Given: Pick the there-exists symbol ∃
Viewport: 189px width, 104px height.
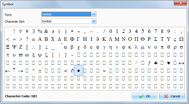Looking at the screenshot, I should 34,32.
